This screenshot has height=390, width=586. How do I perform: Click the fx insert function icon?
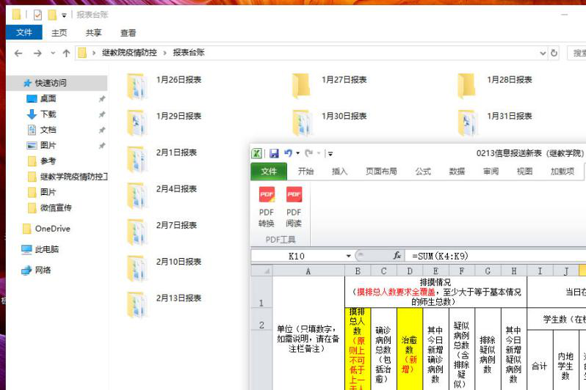tap(397, 256)
